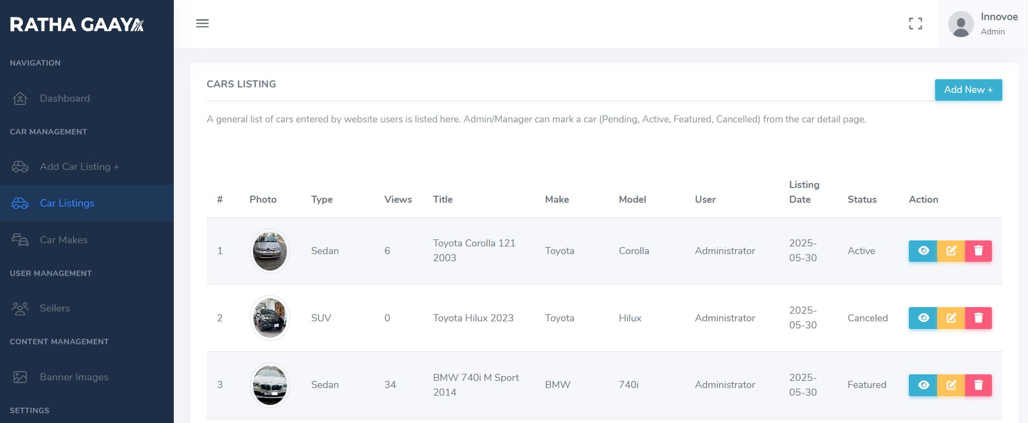Screen dimensions: 1028x423
Task: Click the Status column header
Action: (862, 199)
